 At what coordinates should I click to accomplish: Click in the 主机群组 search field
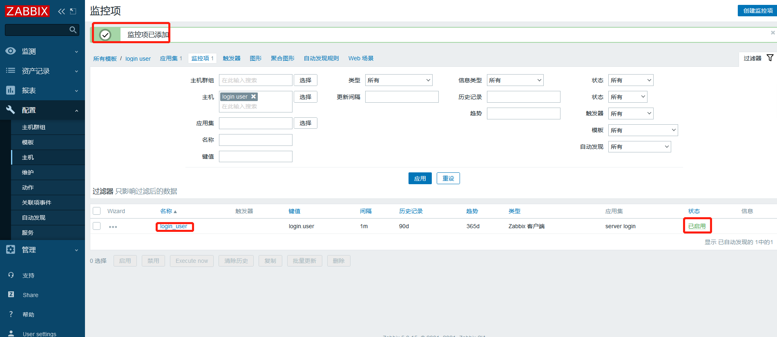point(256,80)
